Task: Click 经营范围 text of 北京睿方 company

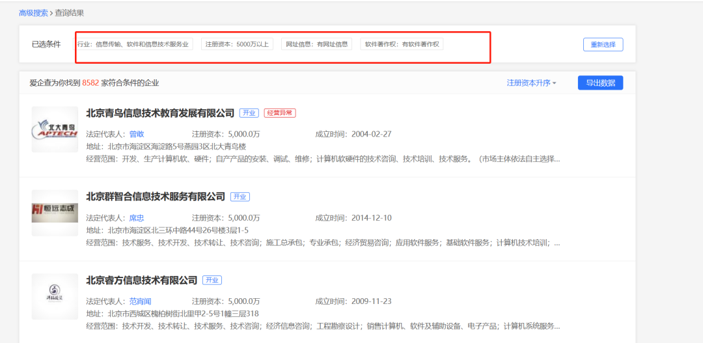Action: (324, 327)
